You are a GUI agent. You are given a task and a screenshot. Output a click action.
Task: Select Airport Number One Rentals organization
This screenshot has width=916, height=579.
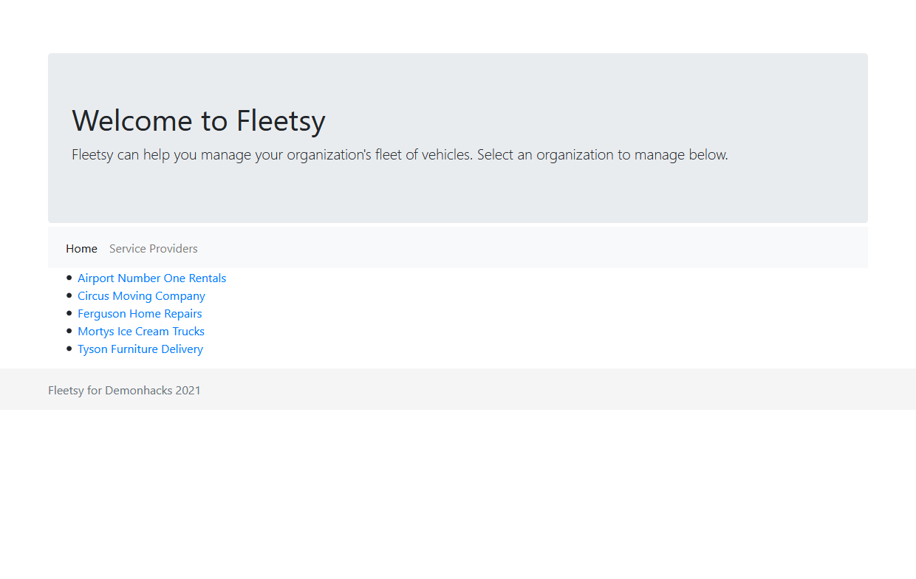click(151, 278)
